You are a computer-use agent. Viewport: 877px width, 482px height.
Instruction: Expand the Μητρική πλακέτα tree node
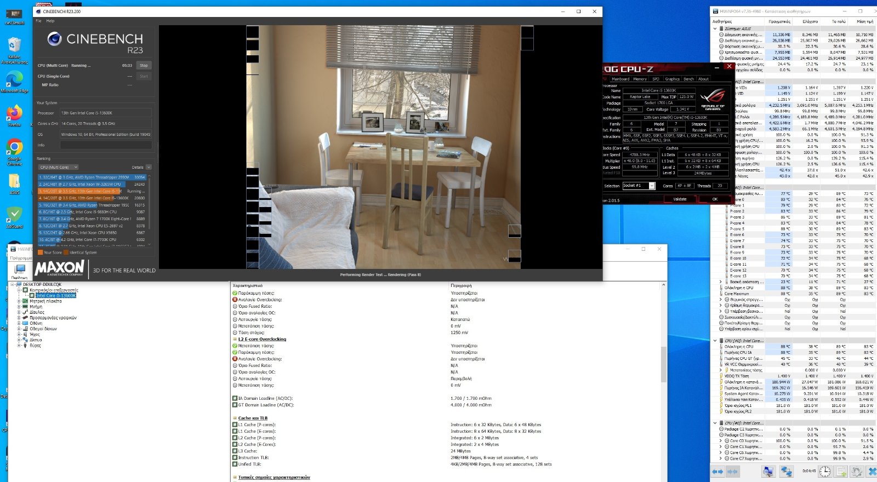[19, 301]
